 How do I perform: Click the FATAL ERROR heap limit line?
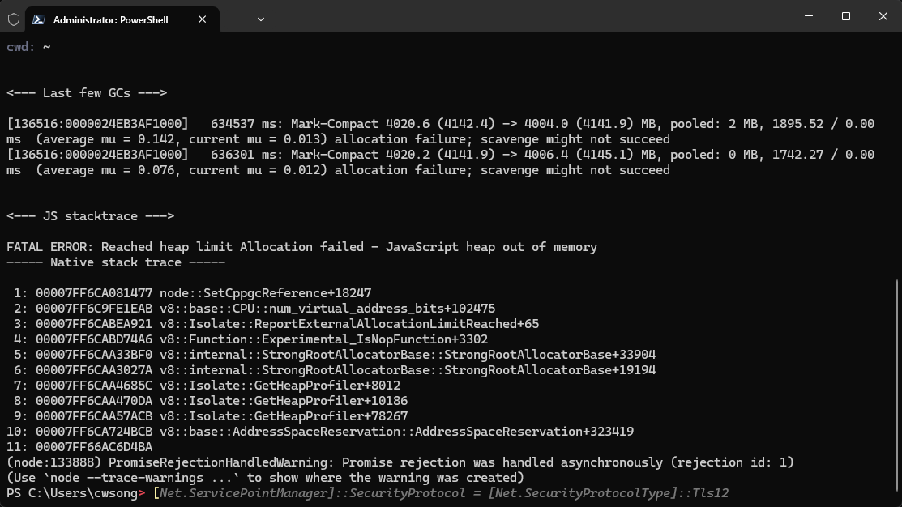point(301,247)
